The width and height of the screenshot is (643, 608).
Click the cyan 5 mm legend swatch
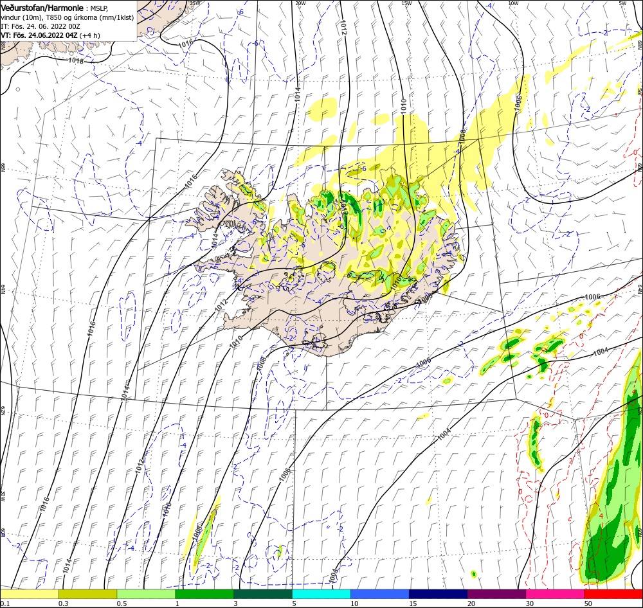[x=321, y=594]
